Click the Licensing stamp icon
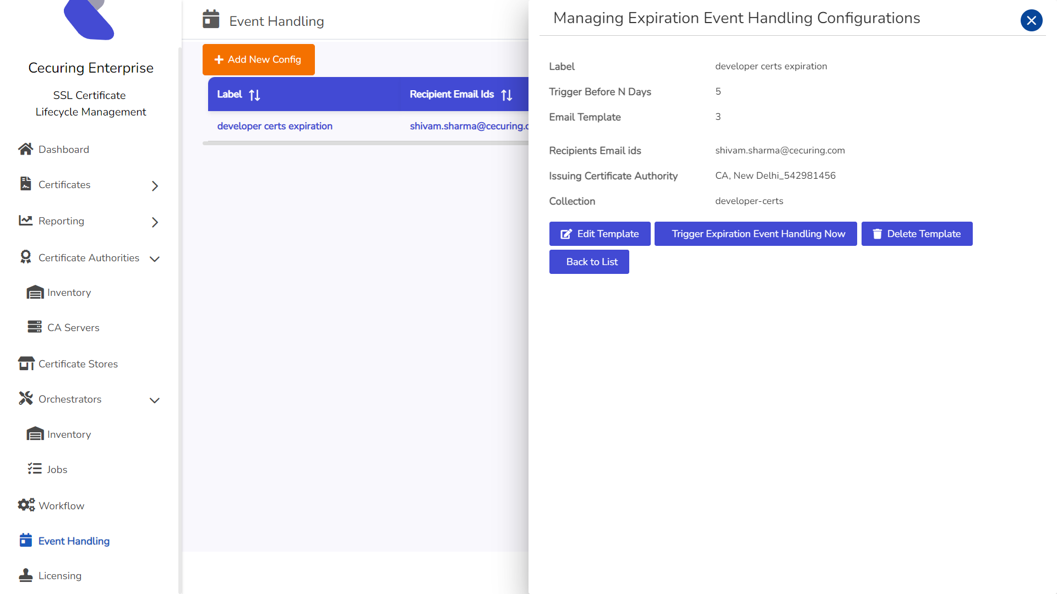This screenshot has height=594, width=1057. (25, 575)
